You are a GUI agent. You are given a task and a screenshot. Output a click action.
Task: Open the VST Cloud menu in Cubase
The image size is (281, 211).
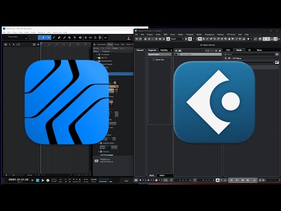pos(231,35)
